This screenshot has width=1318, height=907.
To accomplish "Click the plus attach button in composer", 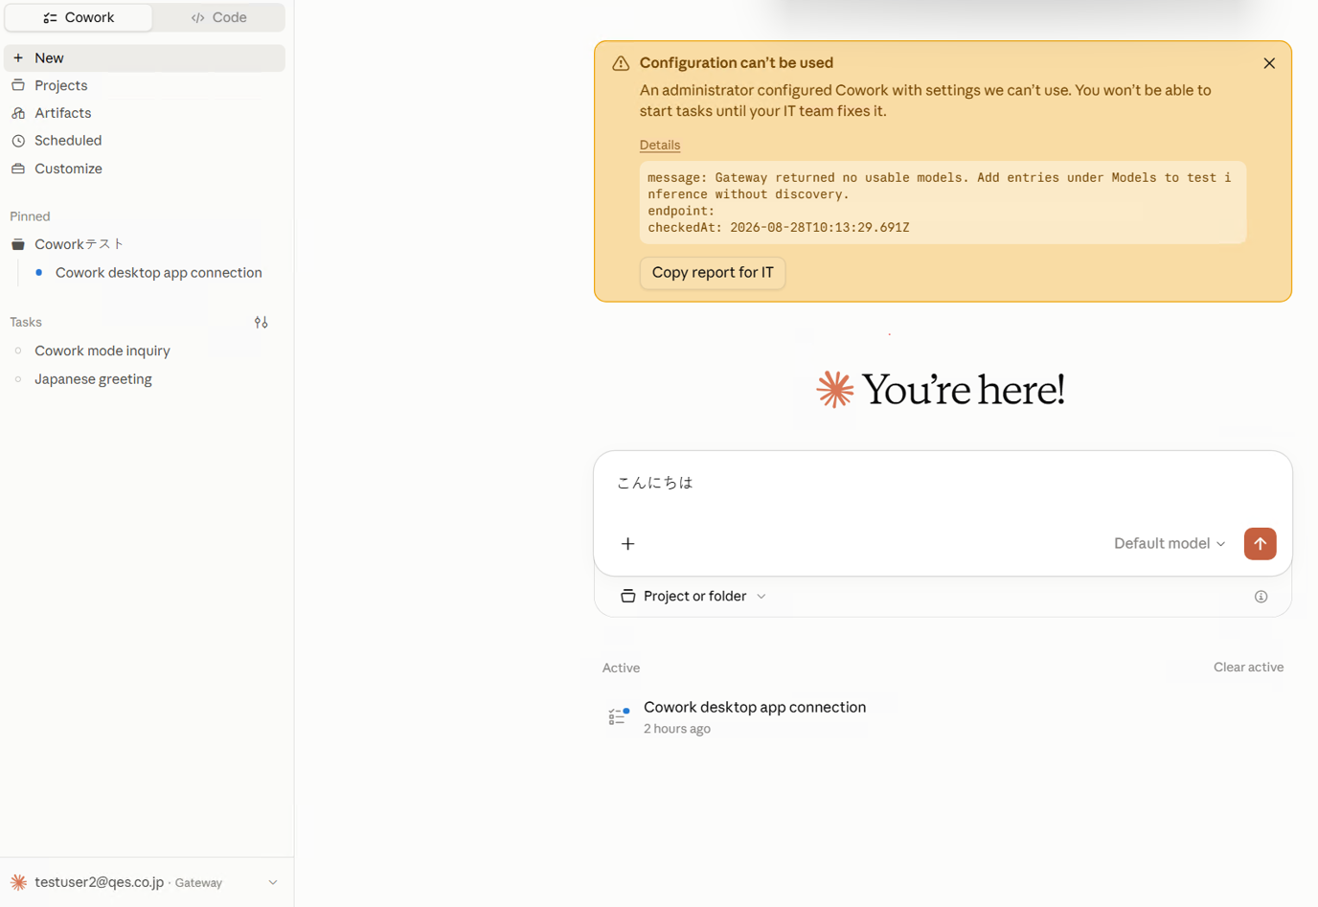I will (628, 544).
